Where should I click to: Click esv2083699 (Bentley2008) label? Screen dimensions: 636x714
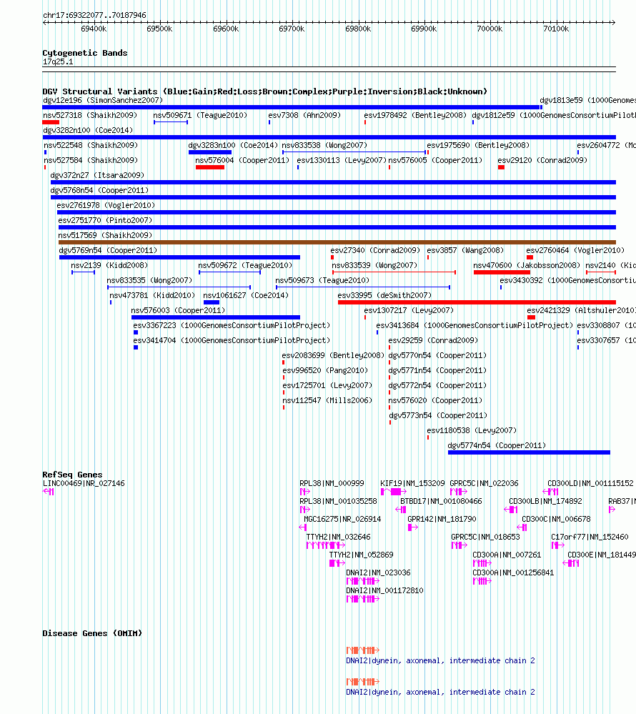333,356
